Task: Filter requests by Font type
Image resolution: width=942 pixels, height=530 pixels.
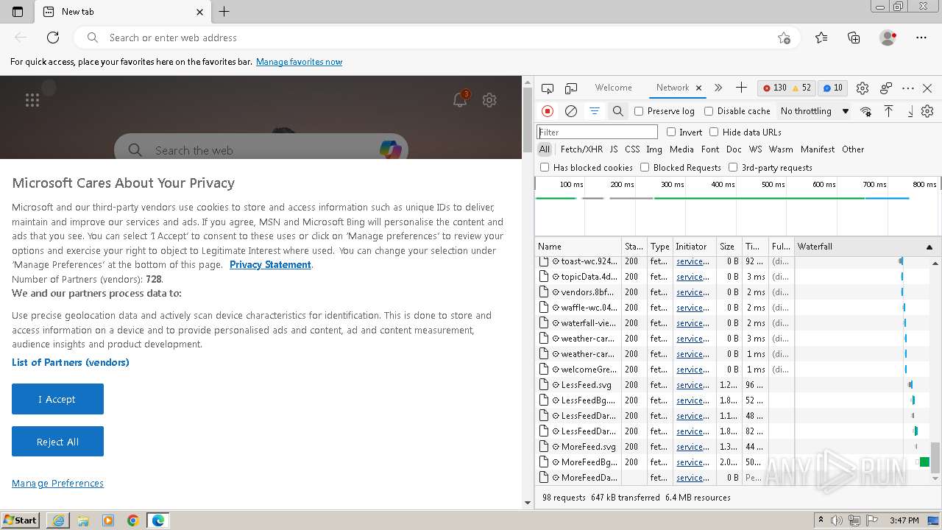Action: point(710,149)
